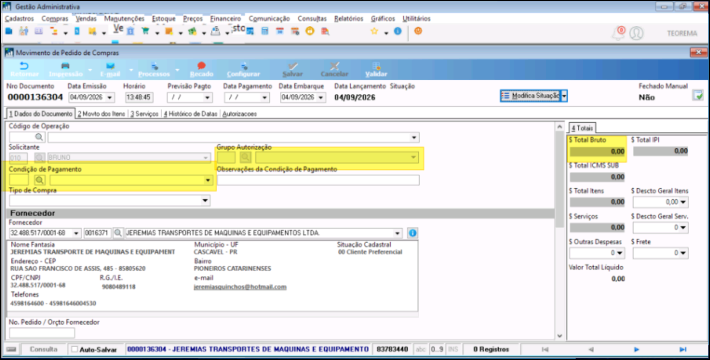Click the Retornar back-arrow icon

coord(24,66)
